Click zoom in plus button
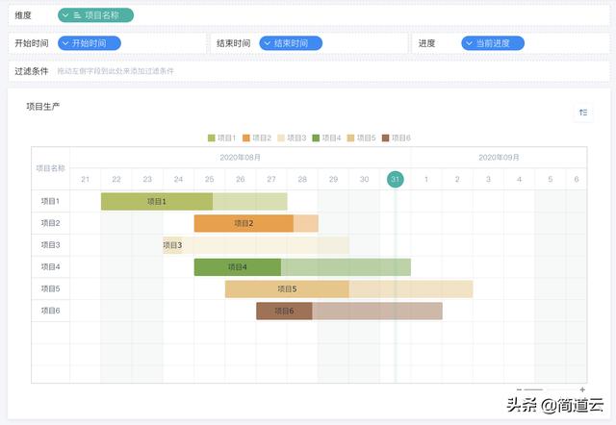This screenshot has height=425, width=616. (x=582, y=389)
